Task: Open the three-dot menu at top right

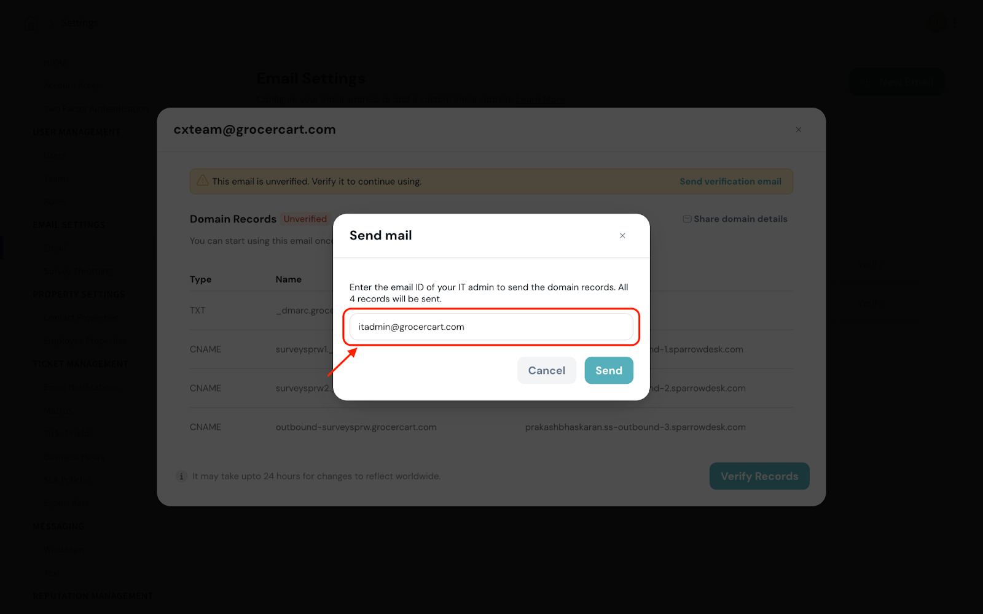Action: click(955, 23)
